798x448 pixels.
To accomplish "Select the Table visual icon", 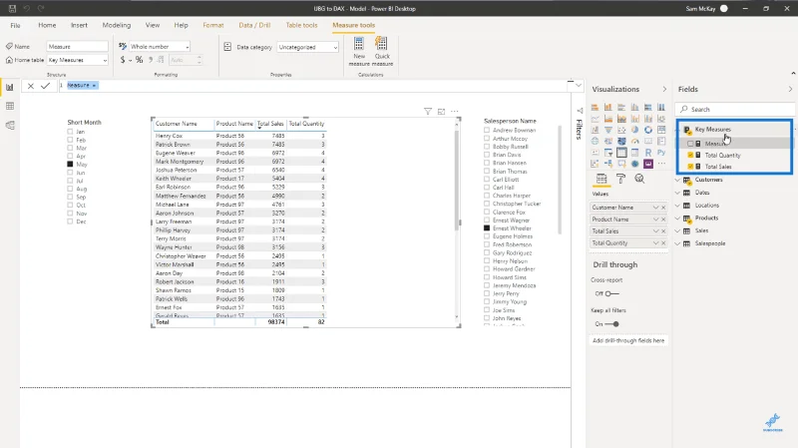I will [x=621, y=153].
